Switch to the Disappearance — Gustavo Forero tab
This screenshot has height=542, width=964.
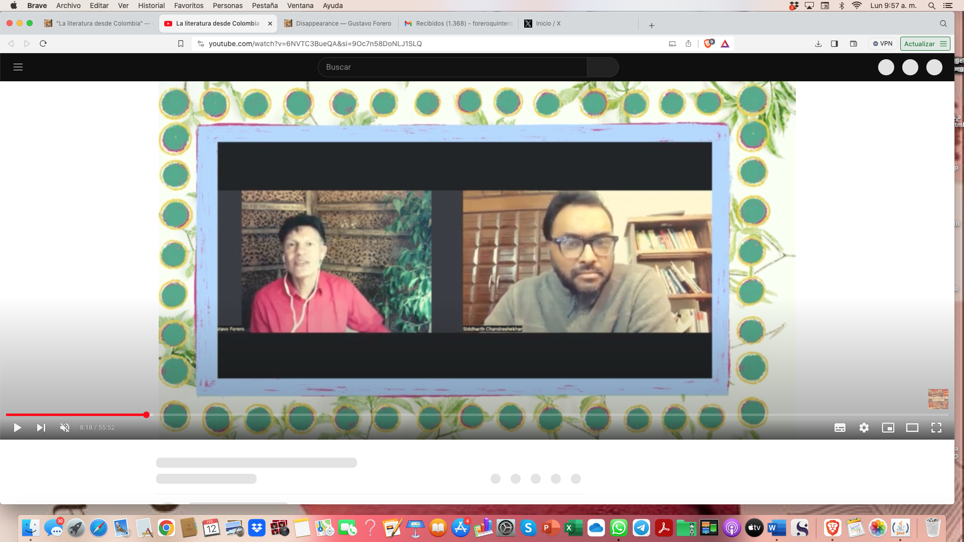[343, 24]
